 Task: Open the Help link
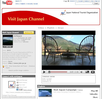click(92, 1)
